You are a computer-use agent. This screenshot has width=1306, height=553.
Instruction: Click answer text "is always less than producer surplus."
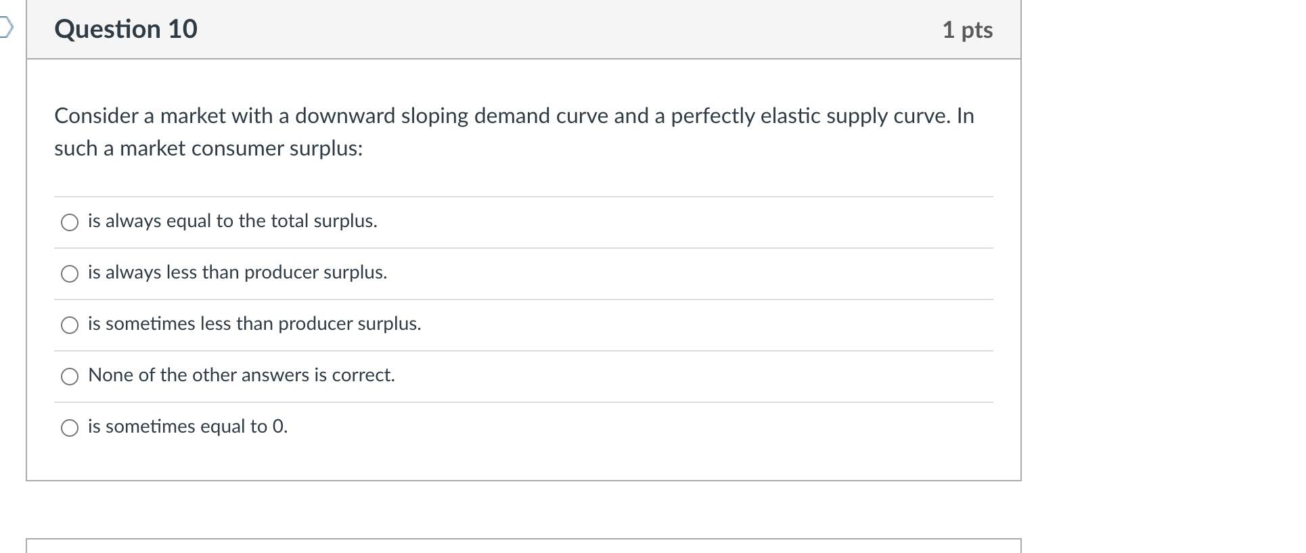(238, 272)
